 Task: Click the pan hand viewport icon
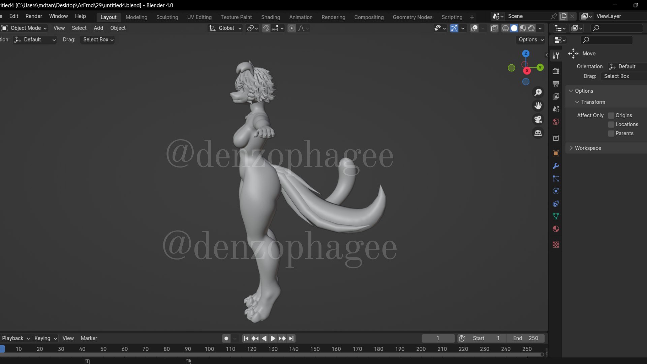coord(538,106)
